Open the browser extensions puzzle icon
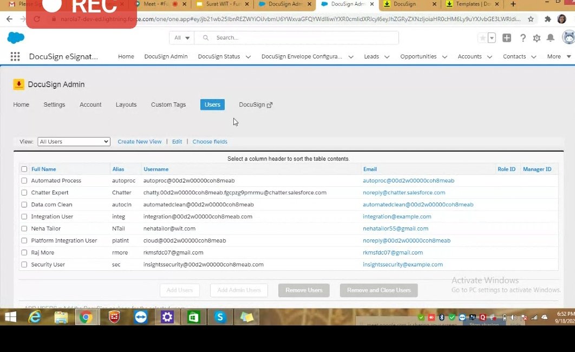This screenshot has height=352, width=575. pos(547,19)
